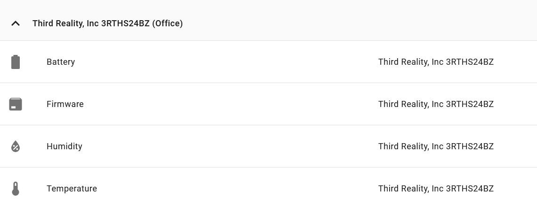The image size is (537, 214).
Task: Open the Humidity entity
Action: pos(65,146)
